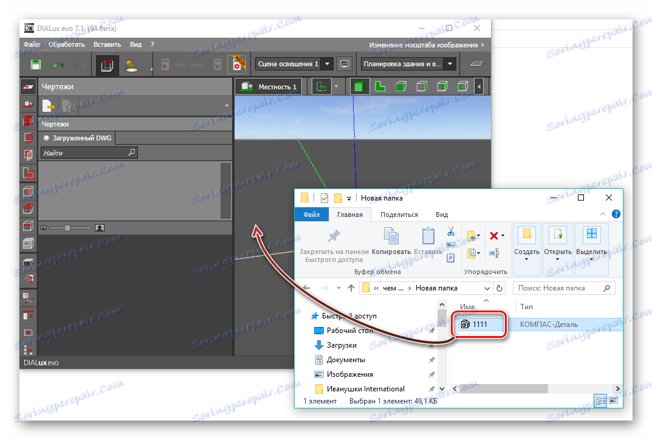652x440 pixels.
Task: Click top drawings icon in left sidebar
Action: (29, 86)
